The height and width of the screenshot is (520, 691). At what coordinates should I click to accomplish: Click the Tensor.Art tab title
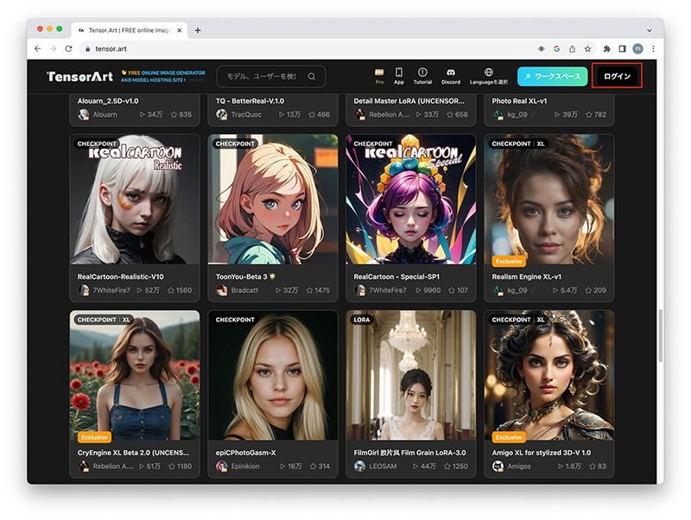tap(130, 30)
